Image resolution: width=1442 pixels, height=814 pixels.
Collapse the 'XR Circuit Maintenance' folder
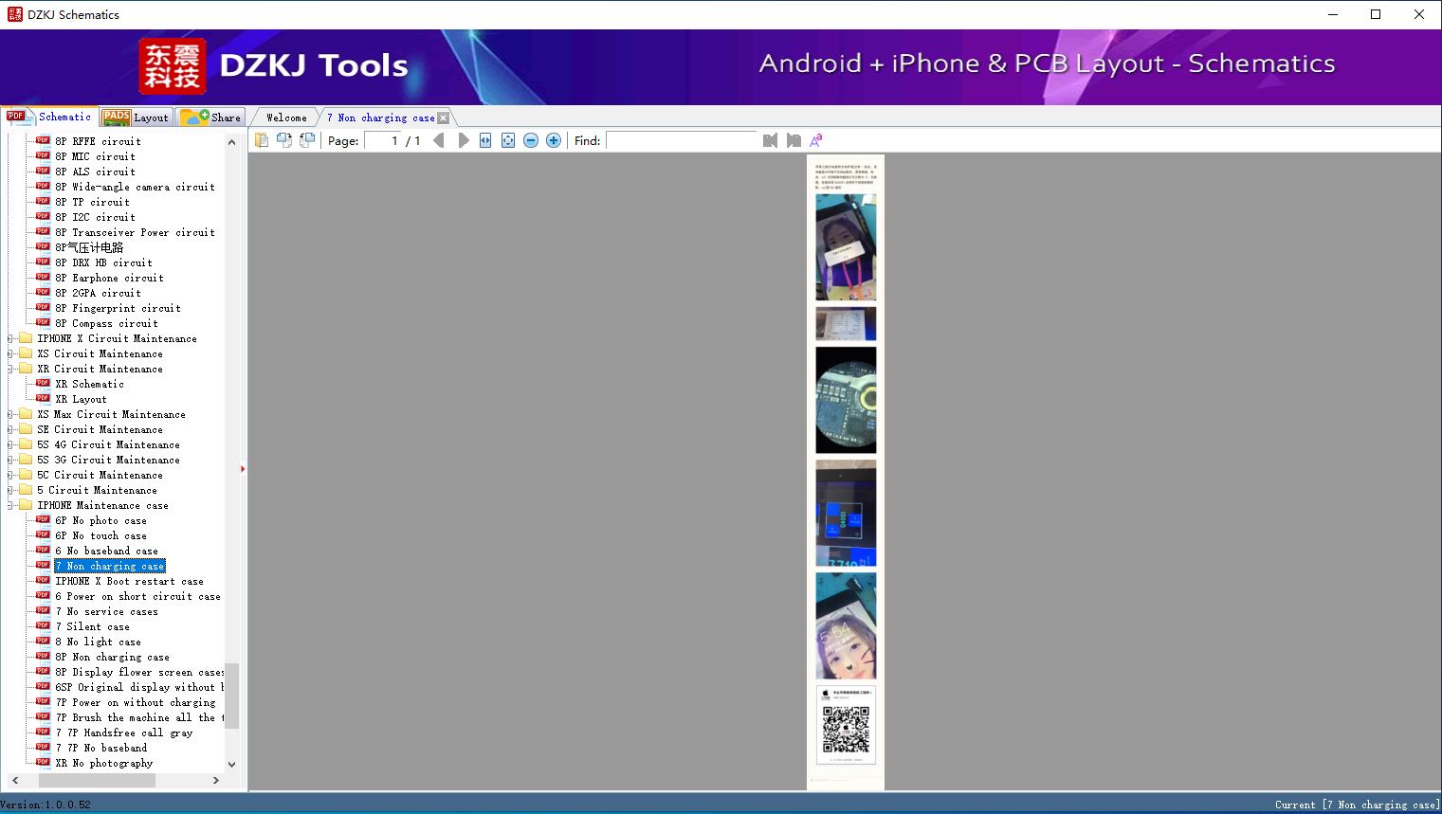click(10, 369)
